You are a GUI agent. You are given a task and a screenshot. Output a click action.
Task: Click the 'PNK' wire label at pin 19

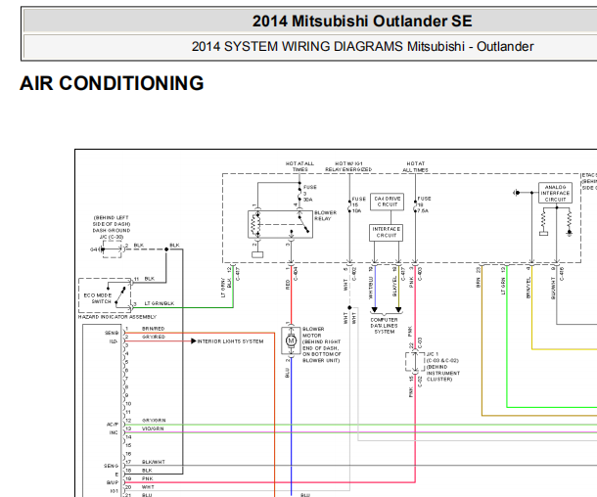click(x=148, y=478)
